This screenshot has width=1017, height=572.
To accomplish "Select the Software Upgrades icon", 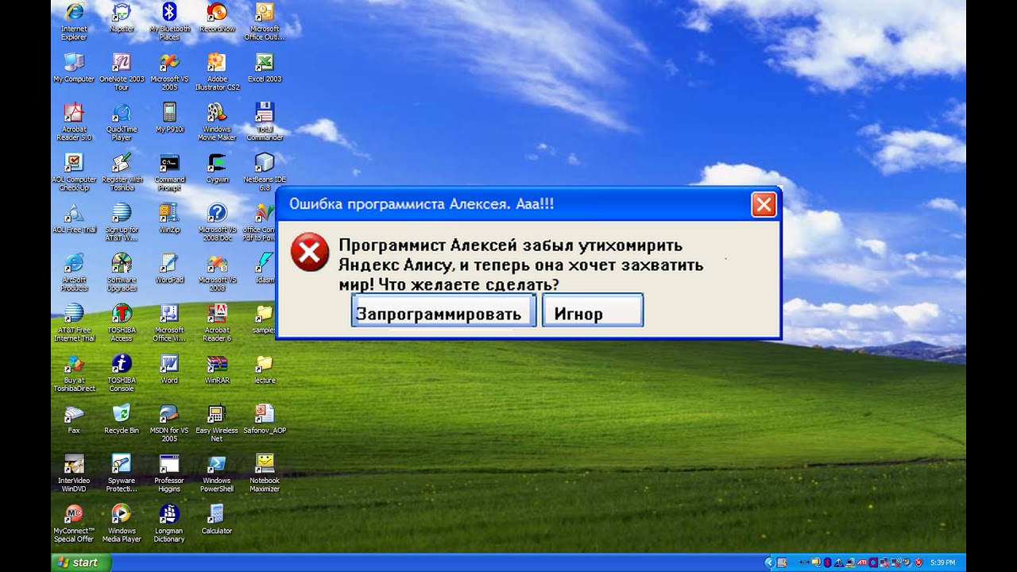I will [122, 272].
